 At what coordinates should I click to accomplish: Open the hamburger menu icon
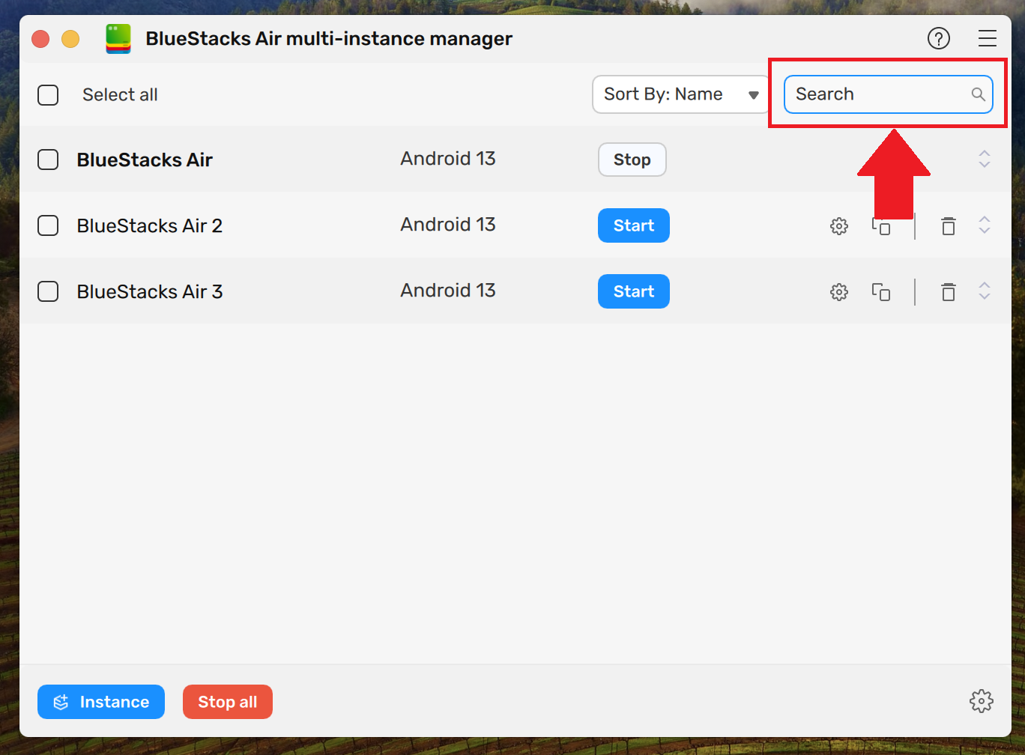988,38
